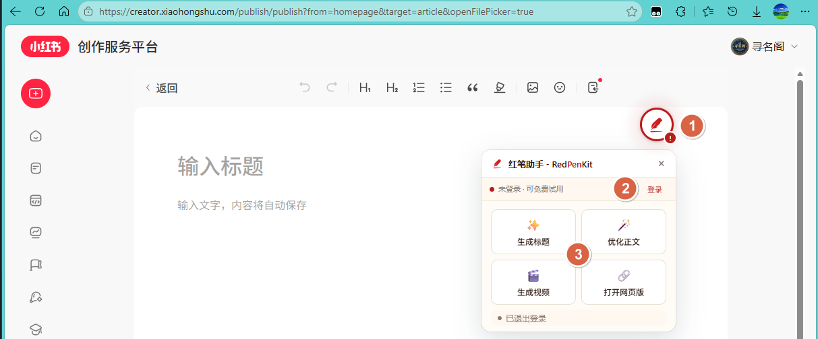Insert a blockquote
818x339 pixels.
click(473, 87)
